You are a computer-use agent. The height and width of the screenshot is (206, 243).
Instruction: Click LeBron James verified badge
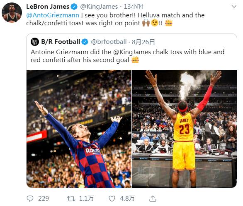coord(74,7)
